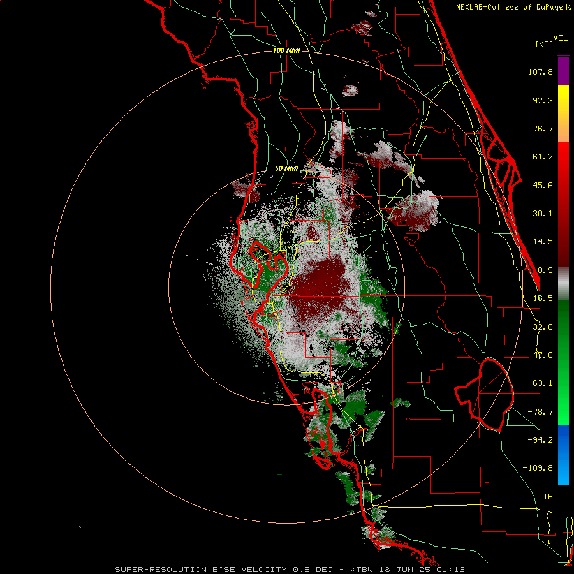This screenshot has height=574, width=574.
Task: Click the 45.6 velocity scale value
Action: coord(543,185)
